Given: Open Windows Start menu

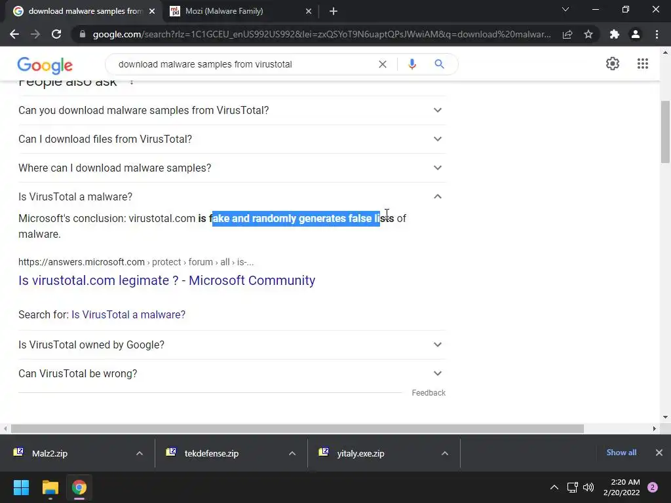Looking at the screenshot, I should (21, 487).
